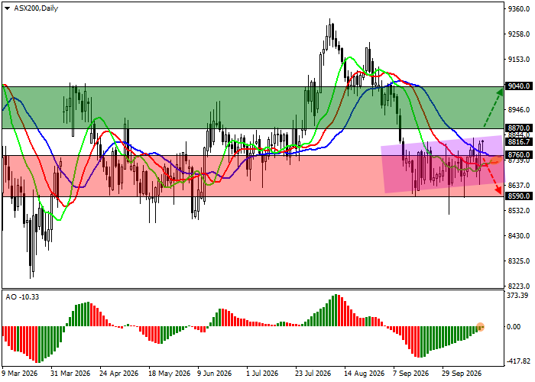Click the 0.00 oscillator scale value

point(514,327)
